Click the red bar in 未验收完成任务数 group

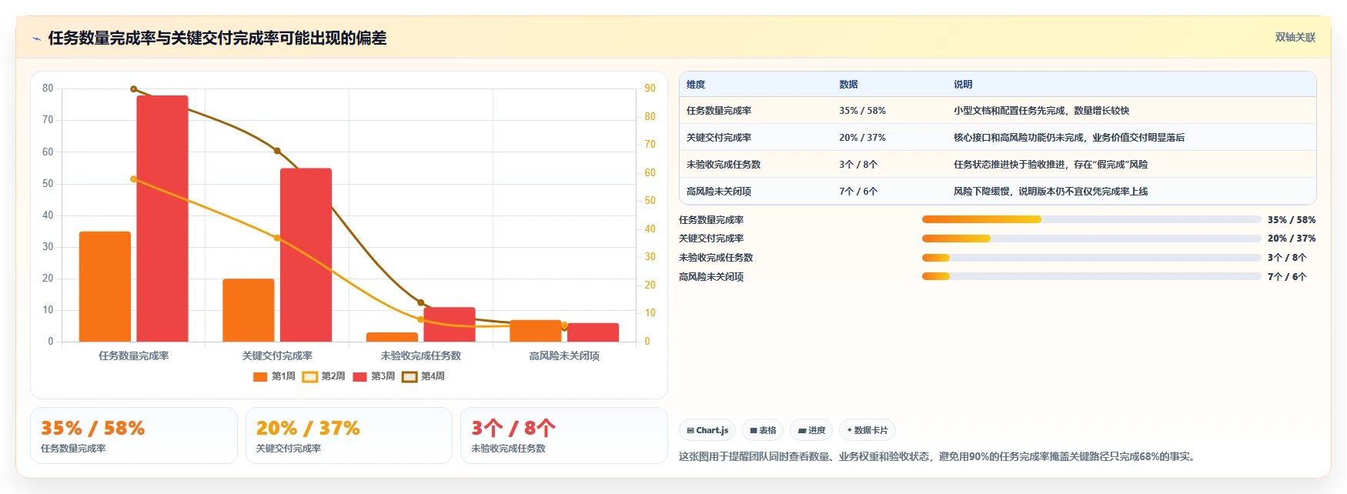pyautogui.click(x=450, y=325)
